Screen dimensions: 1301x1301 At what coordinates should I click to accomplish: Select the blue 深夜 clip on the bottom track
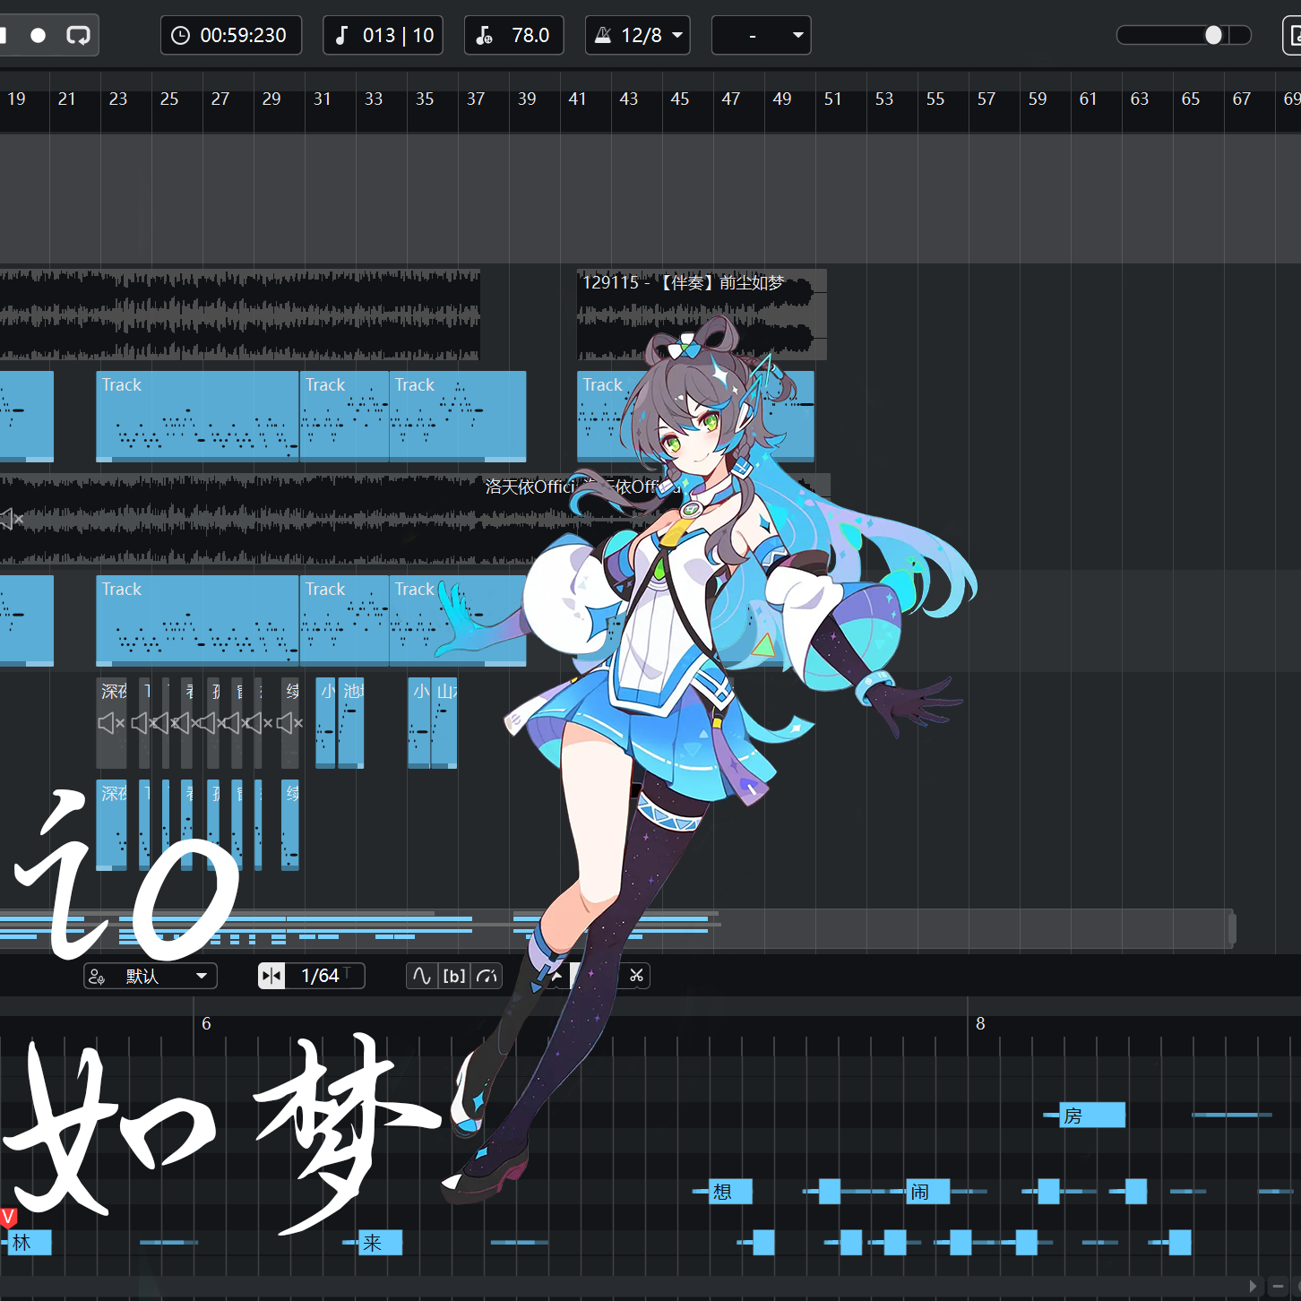point(111,825)
